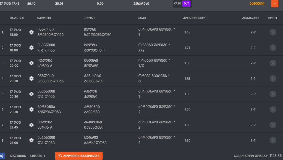The height and width of the screenshot is (160, 283).
Task: Click the სტატ. column header
Action: point(273,18)
